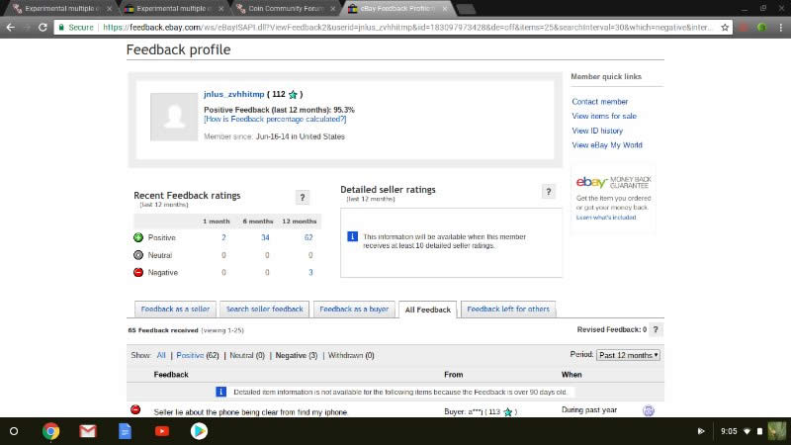
Task: Reload the page with the refresh icon
Action: 43,28
